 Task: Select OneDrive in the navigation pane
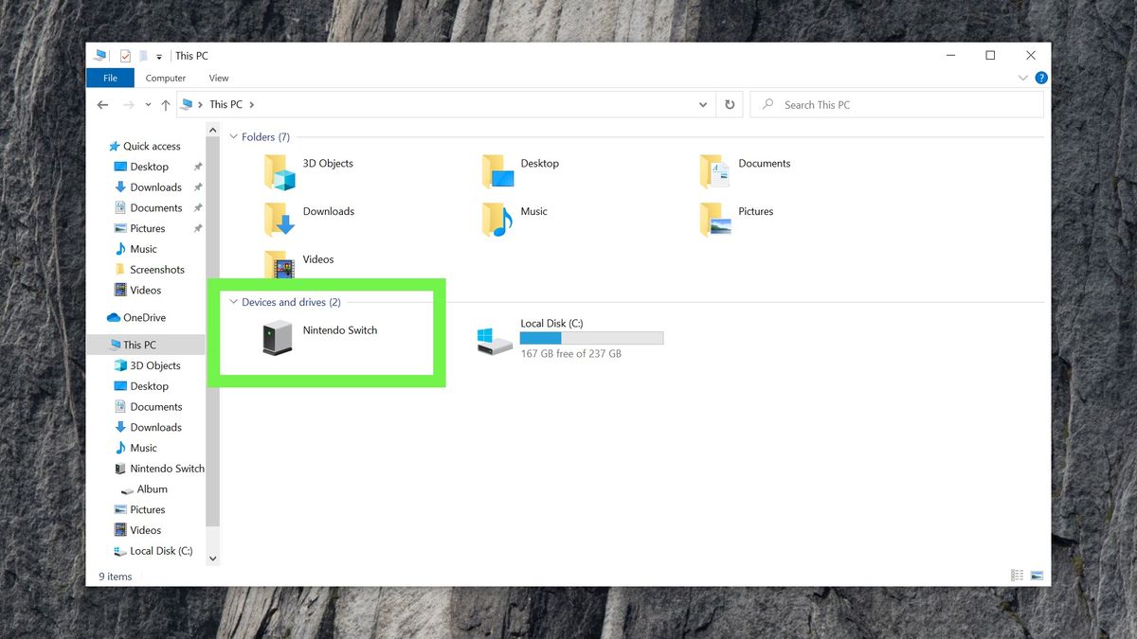[142, 317]
